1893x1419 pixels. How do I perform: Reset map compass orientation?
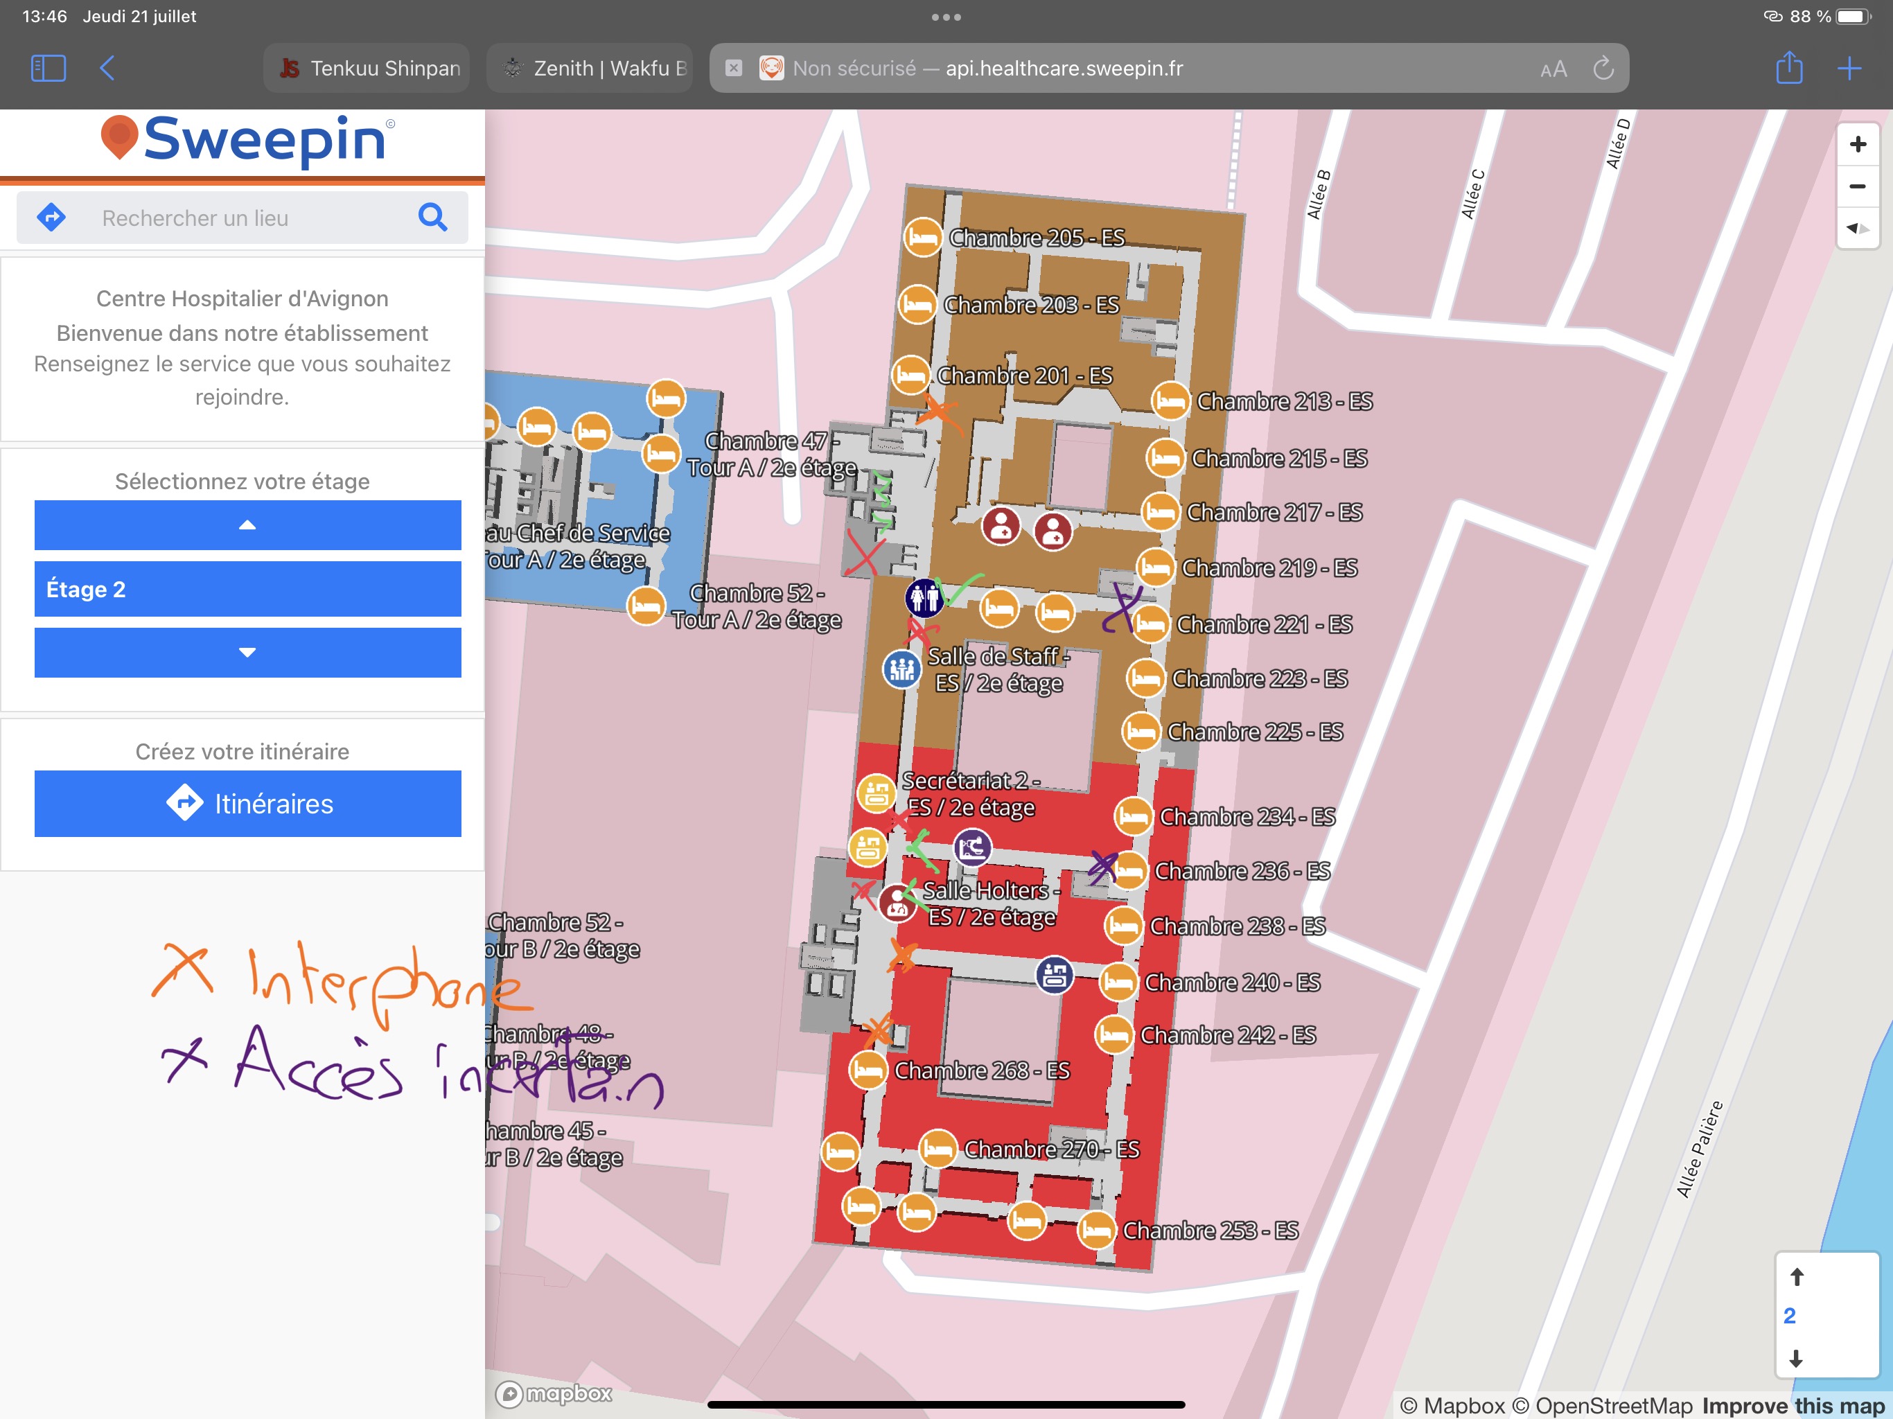click(x=1857, y=228)
